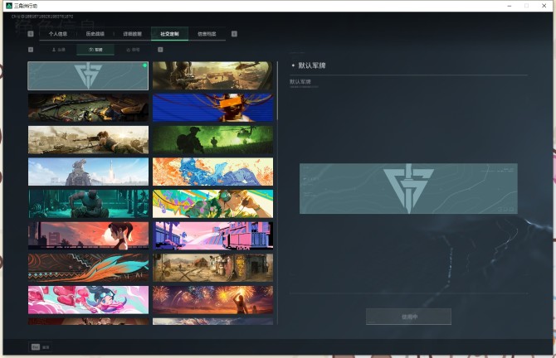Pick the orange and blue wave art dog tag
The image size is (556, 358).
(x=212, y=172)
